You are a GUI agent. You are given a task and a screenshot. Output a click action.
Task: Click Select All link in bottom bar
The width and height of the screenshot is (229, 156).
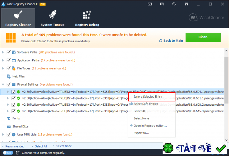pos(41,146)
